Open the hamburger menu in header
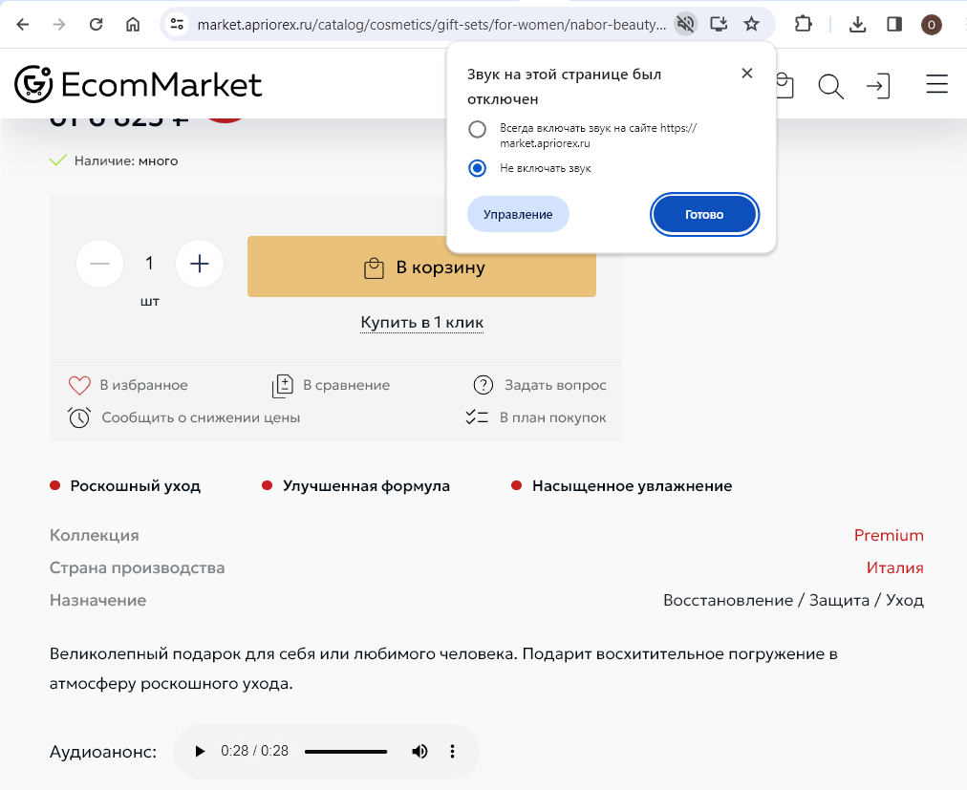The width and height of the screenshot is (967, 790). pos(936,85)
